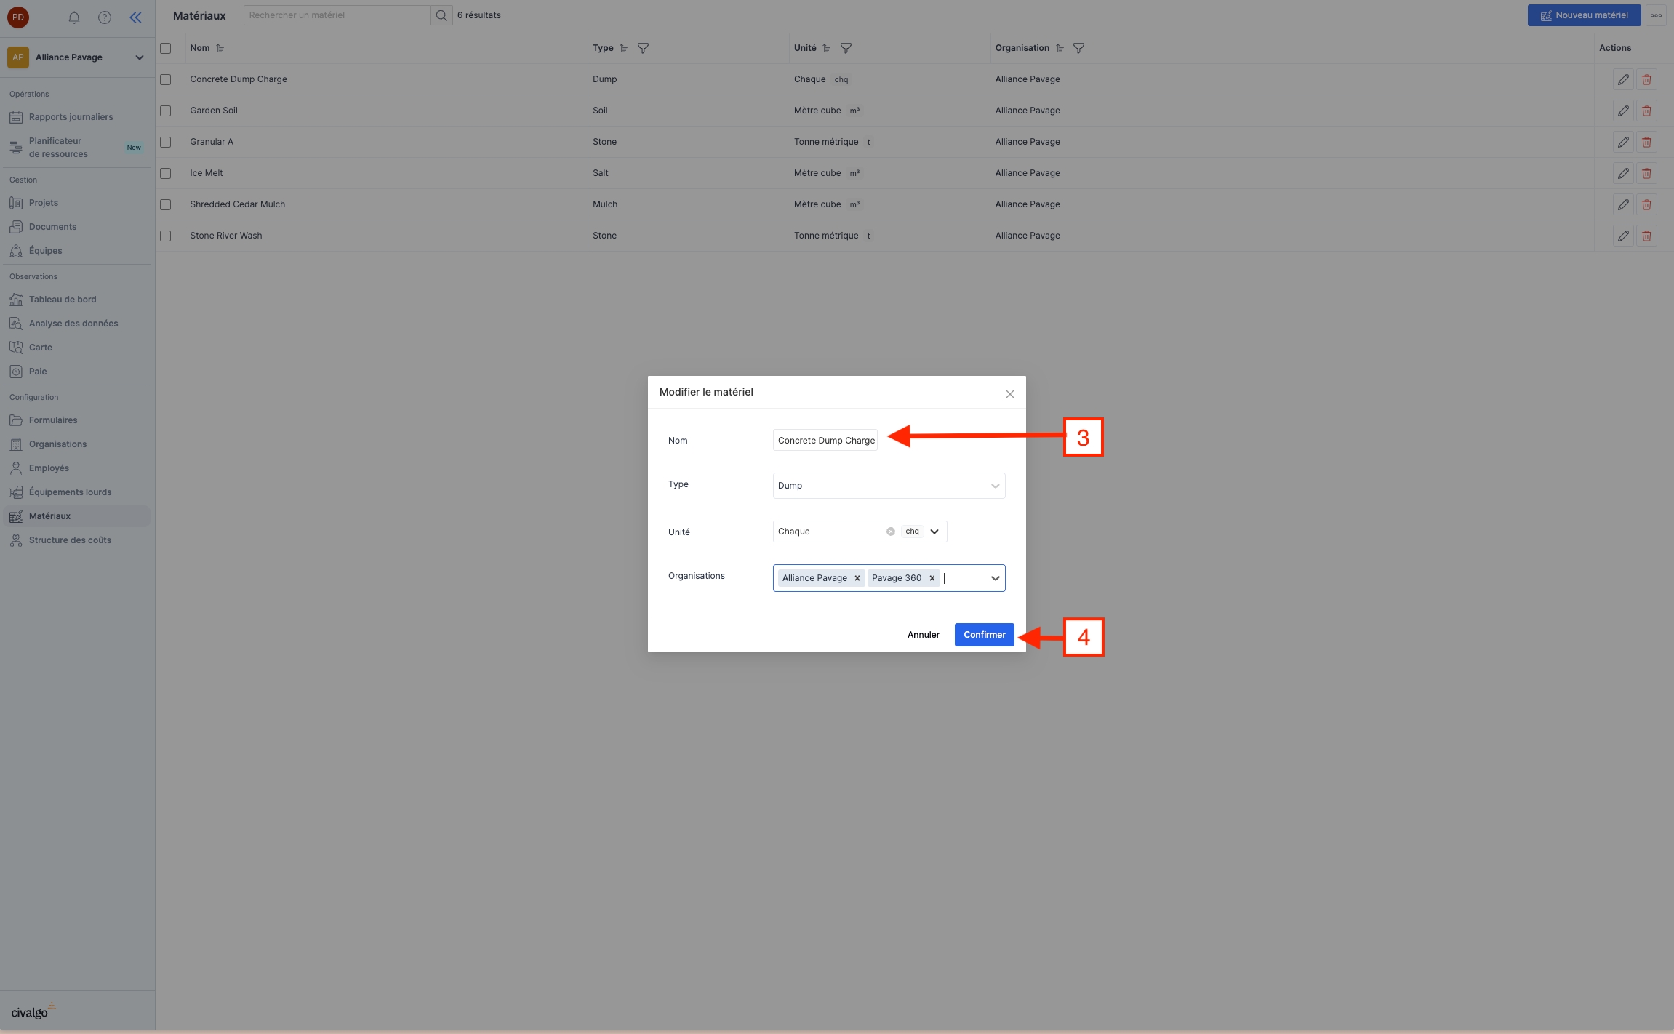This screenshot has width=1674, height=1034.
Task: Select the Stone River Wash checkbox
Action: click(166, 236)
